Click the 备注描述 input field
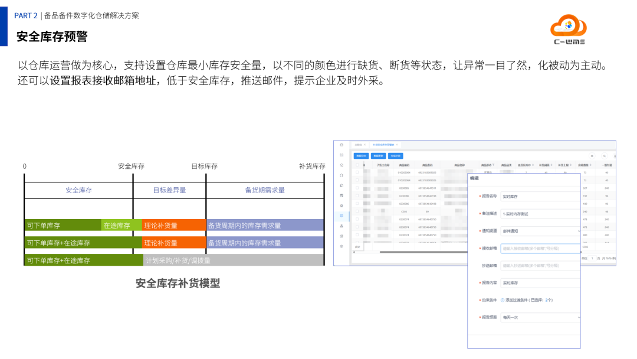This screenshot has width=637, height=359. 540,214
